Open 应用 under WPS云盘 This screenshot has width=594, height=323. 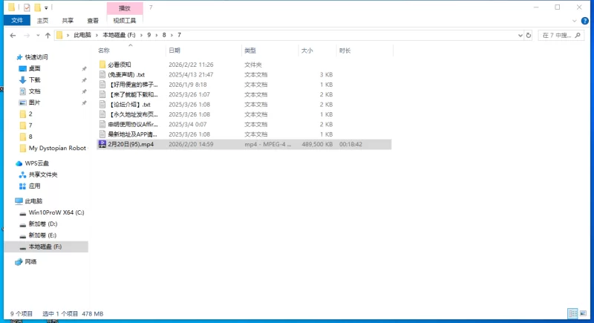coord(34,186)
